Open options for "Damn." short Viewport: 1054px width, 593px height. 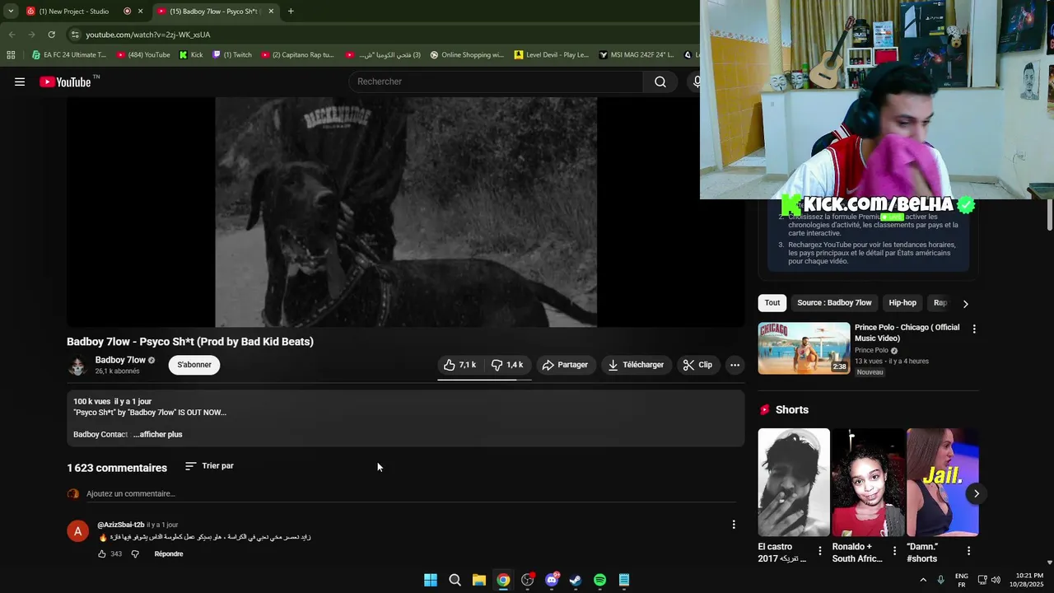point(968,550)
